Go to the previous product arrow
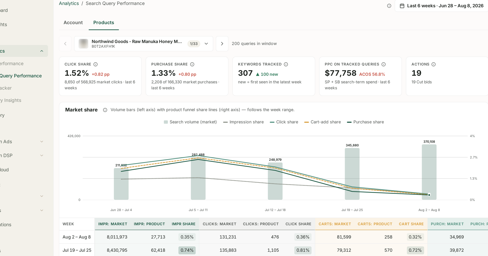 (x=65, y=44)
